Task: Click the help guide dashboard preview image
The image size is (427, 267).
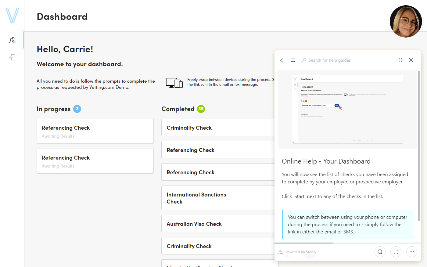Action: [x=347, y=109]
